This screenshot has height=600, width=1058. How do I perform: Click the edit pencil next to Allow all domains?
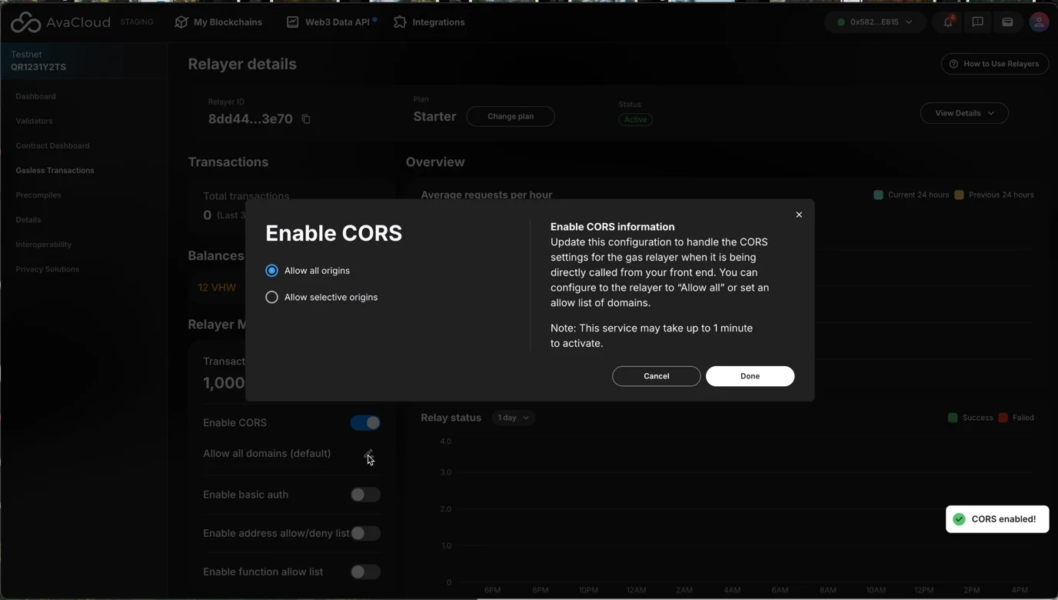pos(368,453)
